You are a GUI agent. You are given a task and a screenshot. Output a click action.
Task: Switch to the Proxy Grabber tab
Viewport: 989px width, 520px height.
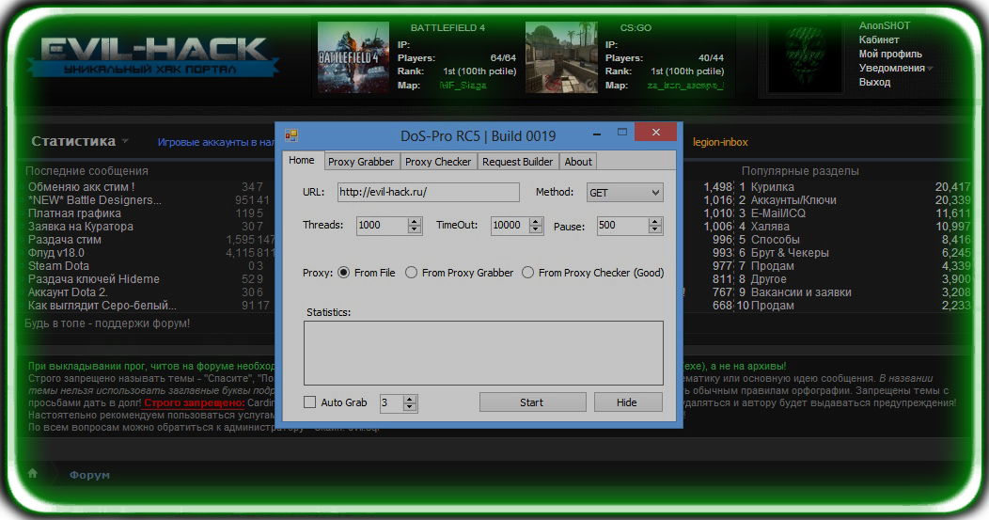point(361,162)
